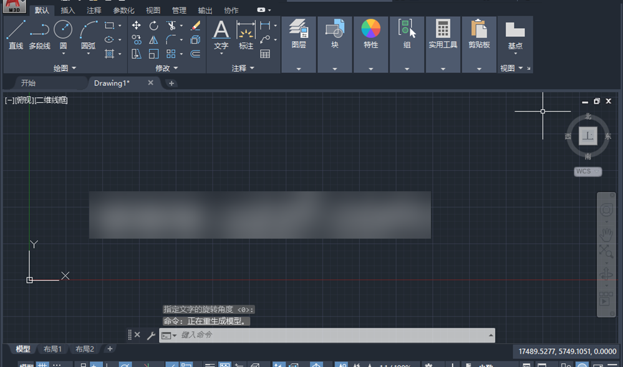The height and width of the screenshot is (367, 623).
Task: Activate the Erase tool
Action: click(195, 26)
